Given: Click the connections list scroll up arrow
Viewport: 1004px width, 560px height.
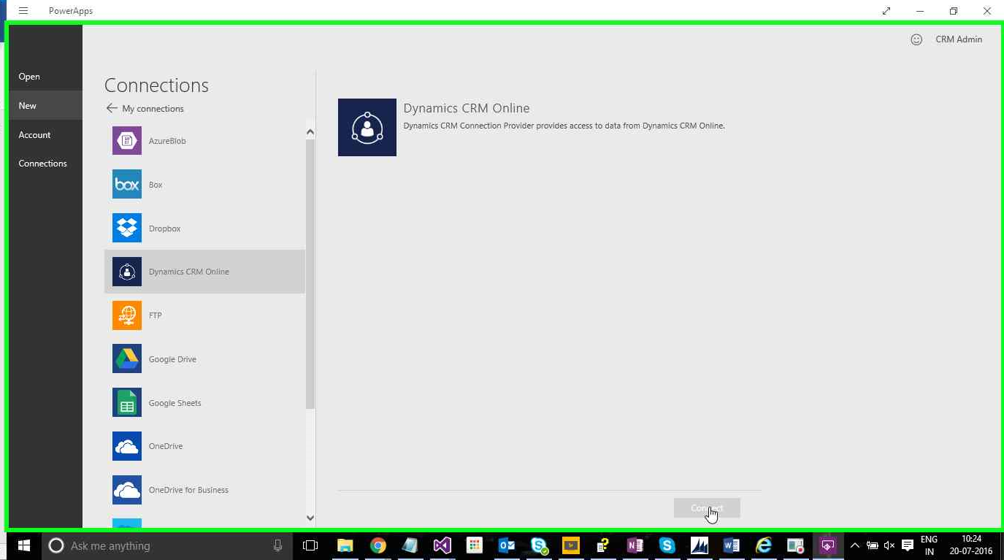Looking at the screenshot, I should [310, 132].
